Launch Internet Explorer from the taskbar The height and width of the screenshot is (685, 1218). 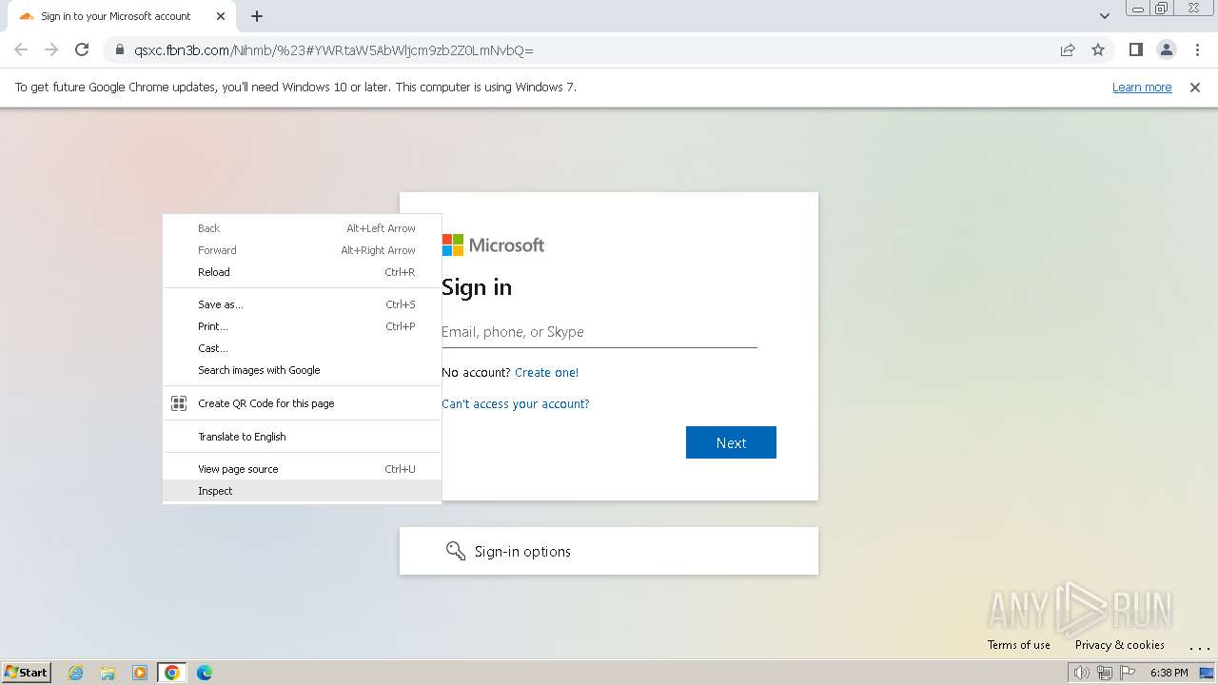click(76, 673)
